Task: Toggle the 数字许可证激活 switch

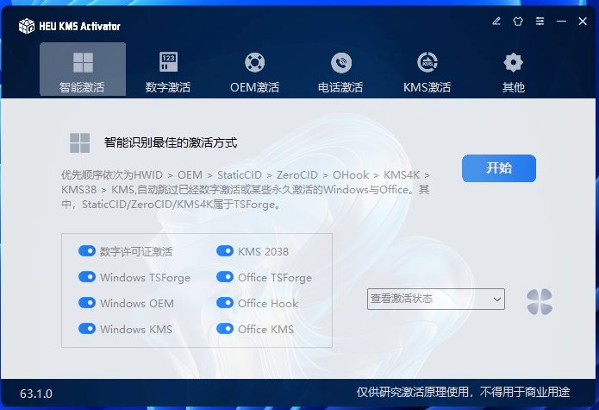Action: [x=87, y=251]
